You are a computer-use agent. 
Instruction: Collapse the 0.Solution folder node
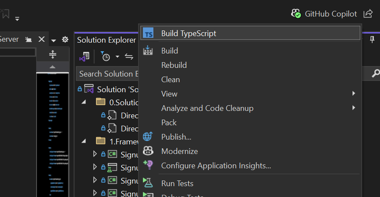84,102
